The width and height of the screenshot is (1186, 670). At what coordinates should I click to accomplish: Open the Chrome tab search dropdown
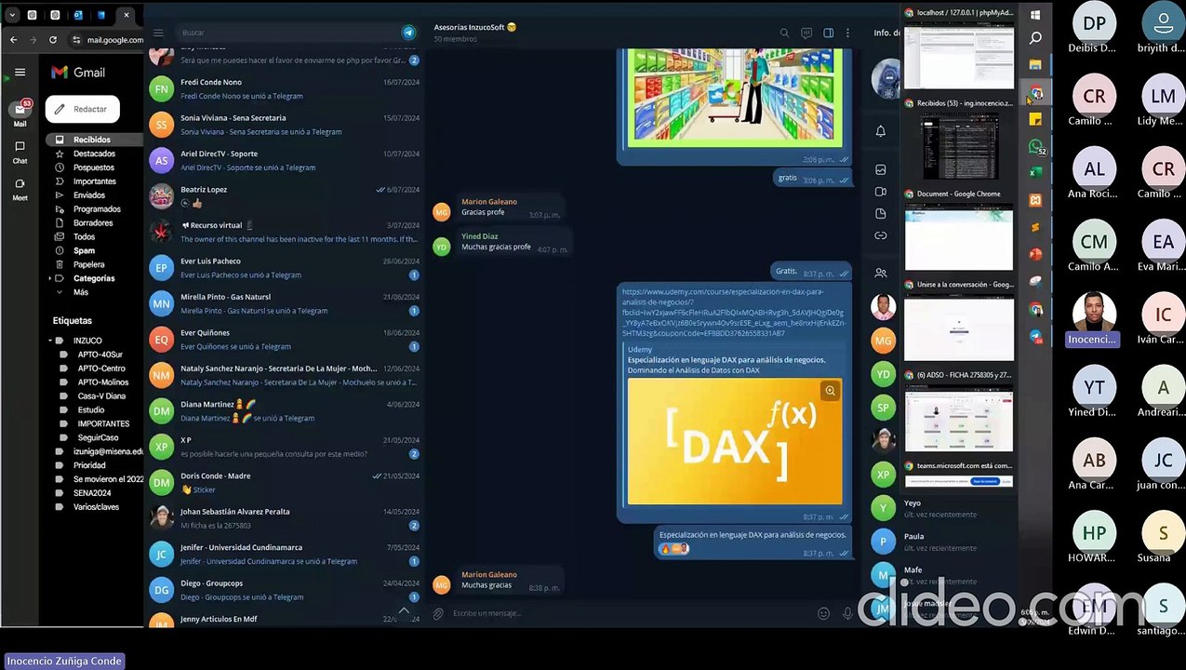pyautogui.click(x=12, y=15)
